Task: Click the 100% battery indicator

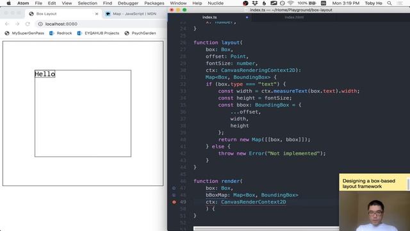Action: [307, 3]
